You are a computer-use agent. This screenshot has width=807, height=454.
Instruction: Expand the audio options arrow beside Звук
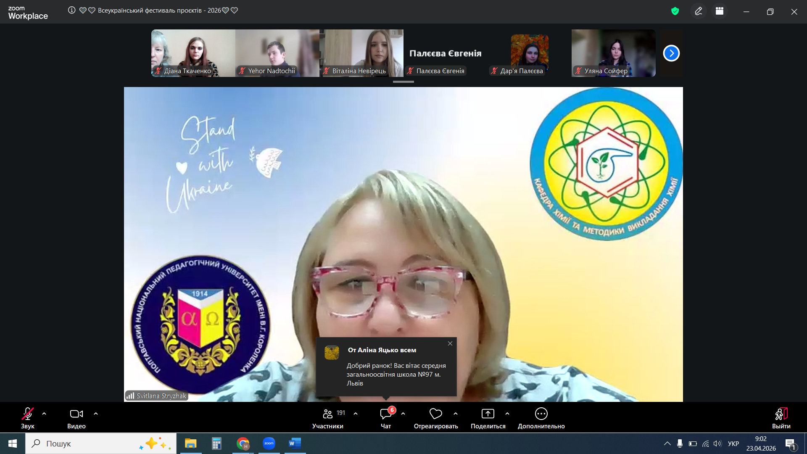point(44,414)
